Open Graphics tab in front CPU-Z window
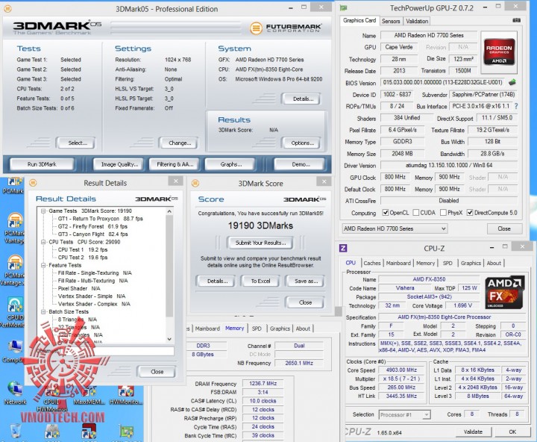The width and height of the screenshot is (537, 442). pos(471,263)
